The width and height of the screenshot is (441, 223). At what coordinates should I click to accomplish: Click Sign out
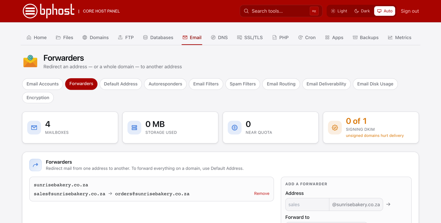pos(409,11)
